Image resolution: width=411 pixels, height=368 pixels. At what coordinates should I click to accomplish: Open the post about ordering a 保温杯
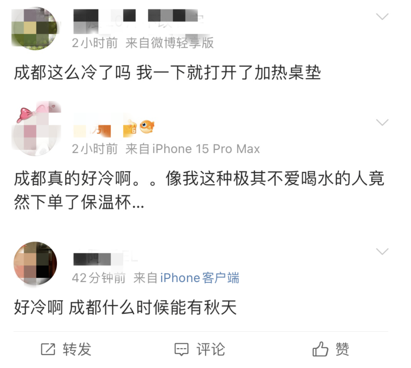tap(199, 190)
